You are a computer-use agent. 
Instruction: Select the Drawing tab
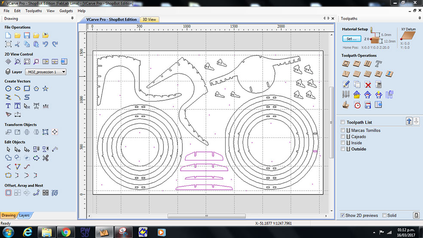pos(9,215)
